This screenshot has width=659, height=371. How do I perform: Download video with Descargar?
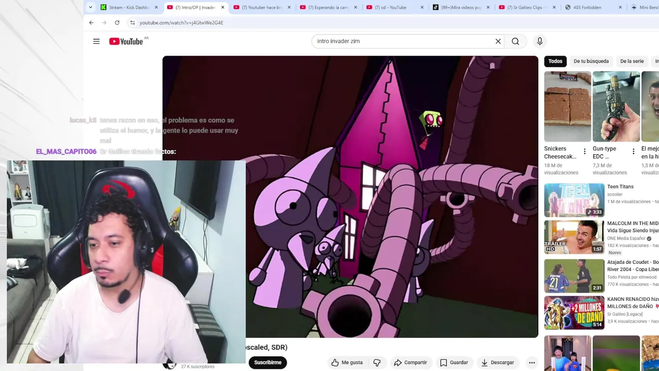[497, 362]
